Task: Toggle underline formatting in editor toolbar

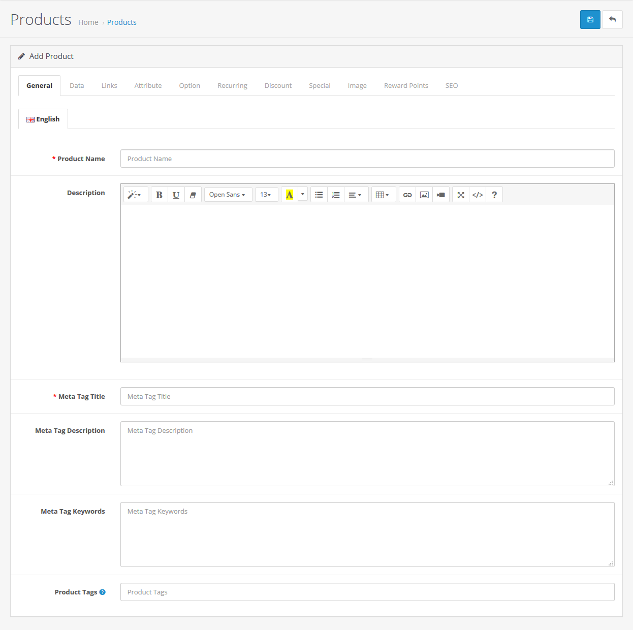Action: pos(176,195)
